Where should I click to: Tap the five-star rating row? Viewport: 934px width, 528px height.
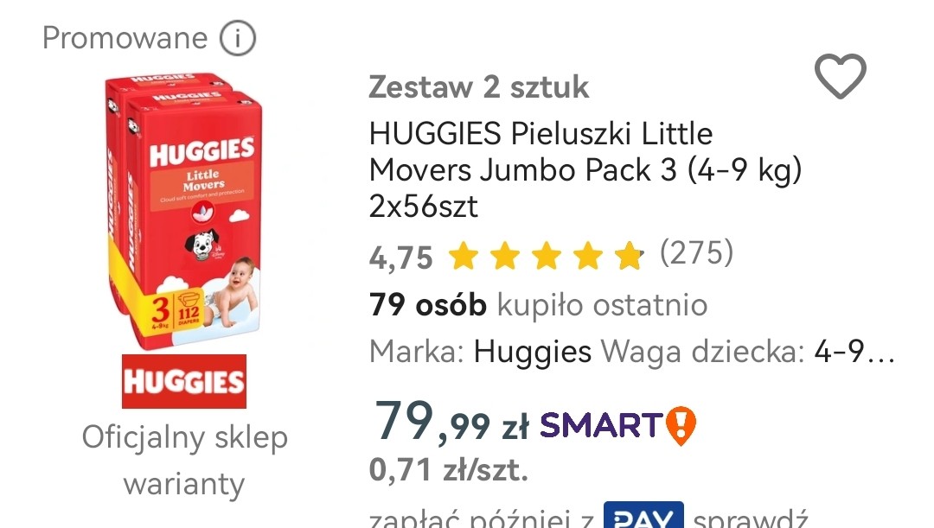click(x=546, y=256)
